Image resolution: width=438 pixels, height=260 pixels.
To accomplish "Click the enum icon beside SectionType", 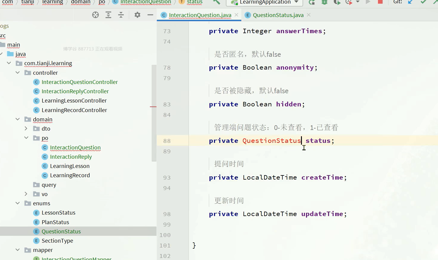I will coord(36,241).
